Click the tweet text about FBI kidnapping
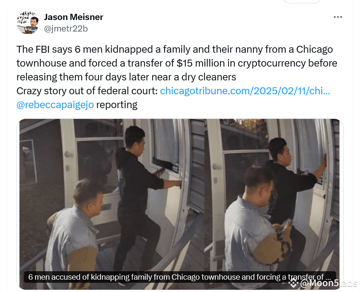 click(x=177, y=63)
